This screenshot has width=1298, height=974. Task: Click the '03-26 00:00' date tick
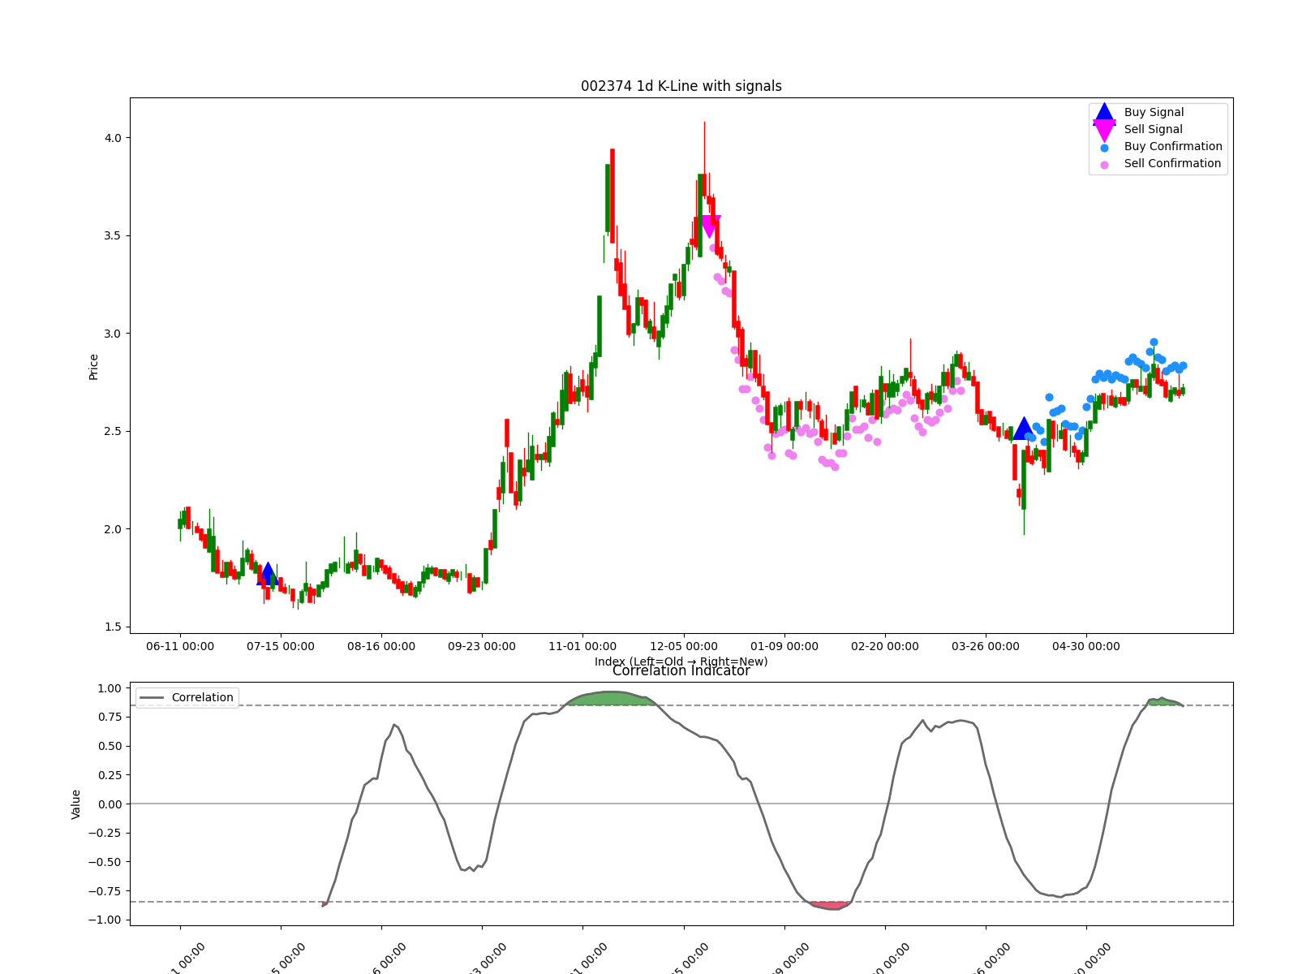point(986,646)
